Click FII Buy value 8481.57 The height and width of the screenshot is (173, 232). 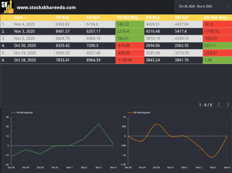pos(63,31)
